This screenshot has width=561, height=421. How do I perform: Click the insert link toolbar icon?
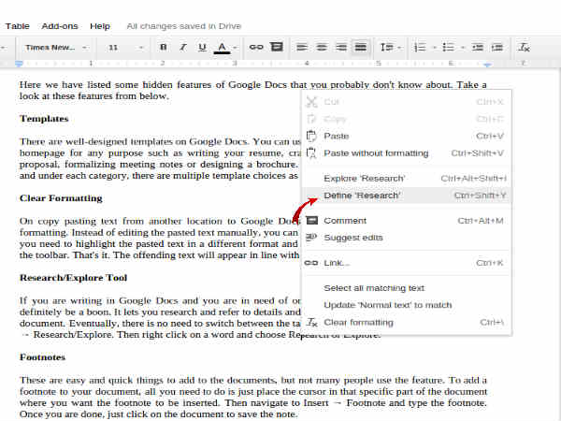[x=256, y=46]
